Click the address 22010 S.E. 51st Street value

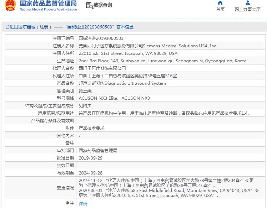pyautogui.click(x=128, y=53)
